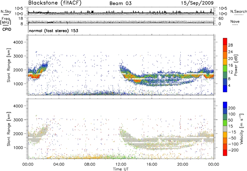This screenshot has height=171, width=247.
Task: Click the "16:00" time tick label
Action: [152, 165]
